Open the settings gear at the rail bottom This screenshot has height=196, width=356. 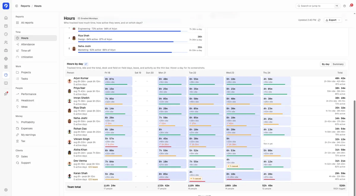tap(6, 190)
